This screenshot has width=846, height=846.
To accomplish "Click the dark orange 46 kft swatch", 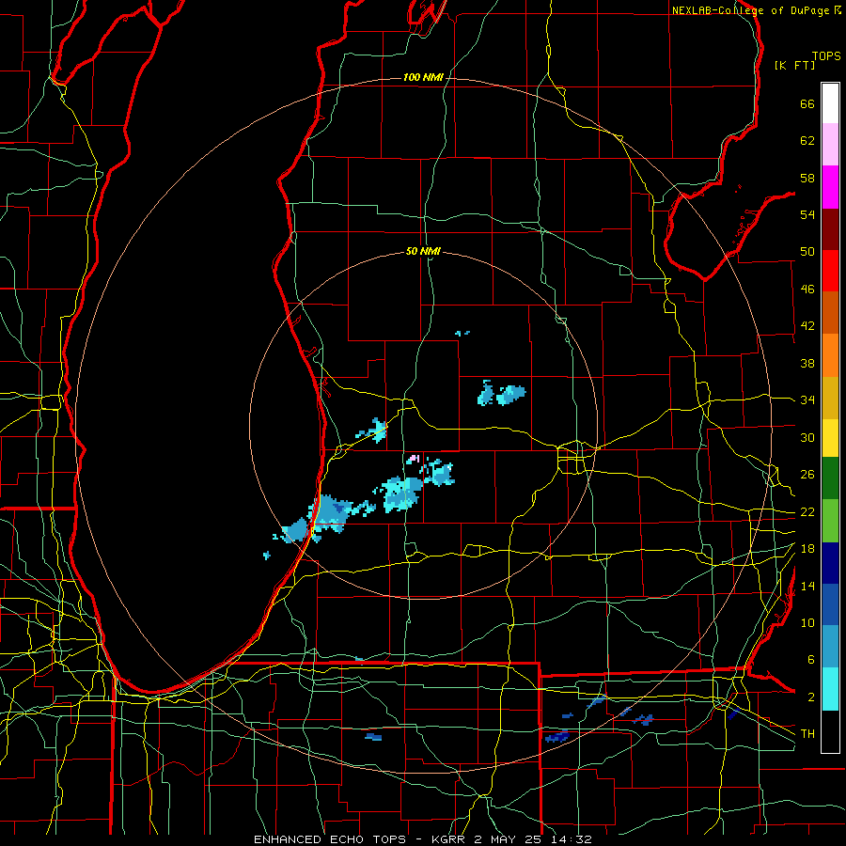I will point(830,313).
